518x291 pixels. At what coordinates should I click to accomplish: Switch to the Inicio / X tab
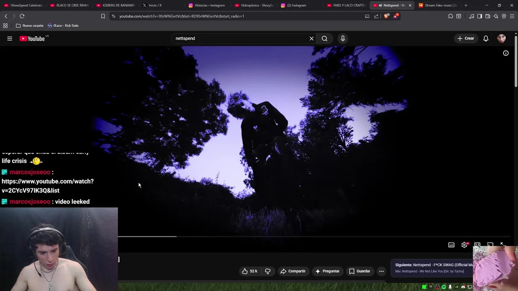click(x=162, y=5)
